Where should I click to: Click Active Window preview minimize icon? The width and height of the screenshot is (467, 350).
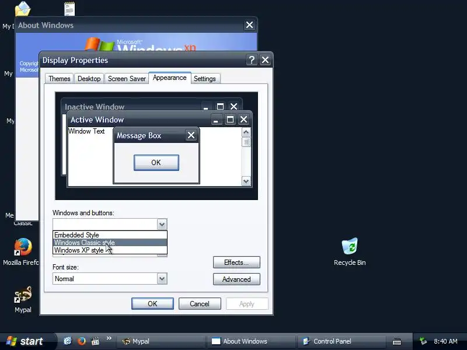(x=216, y=120)
